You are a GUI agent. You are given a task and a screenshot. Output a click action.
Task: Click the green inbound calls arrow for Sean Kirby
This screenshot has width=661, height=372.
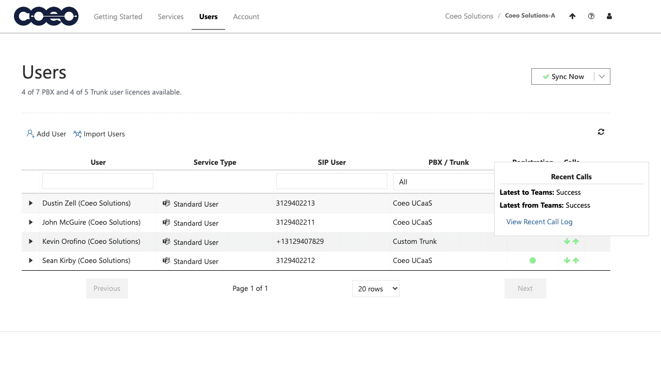tap(566, 260)
